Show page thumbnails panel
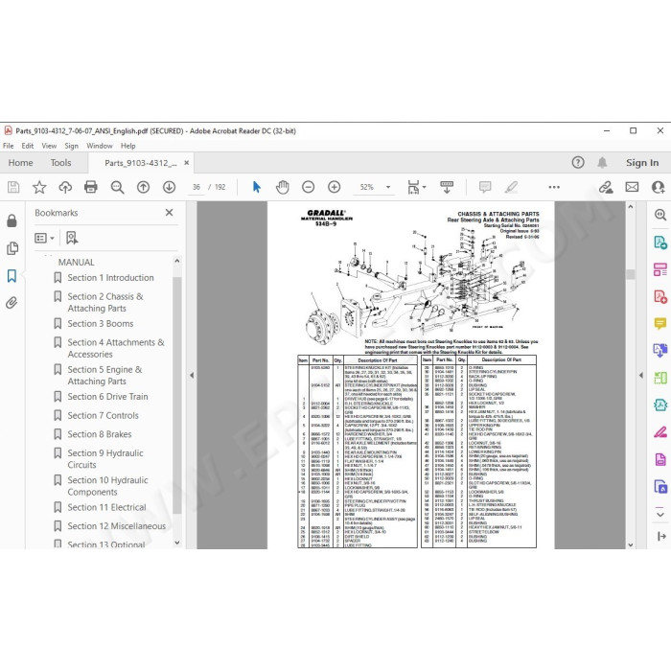Screen dimensions: 671x671 point(12,248)
